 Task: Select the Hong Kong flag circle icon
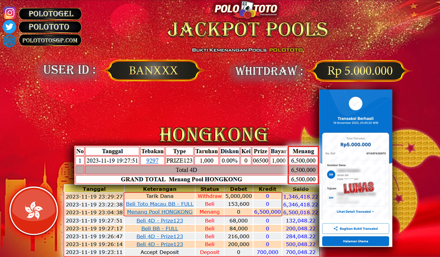[33, 211]
